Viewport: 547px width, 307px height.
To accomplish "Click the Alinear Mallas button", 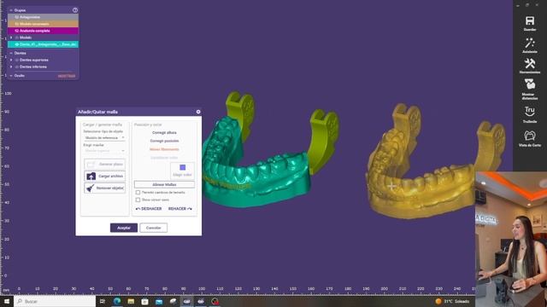I will (164, 184).
